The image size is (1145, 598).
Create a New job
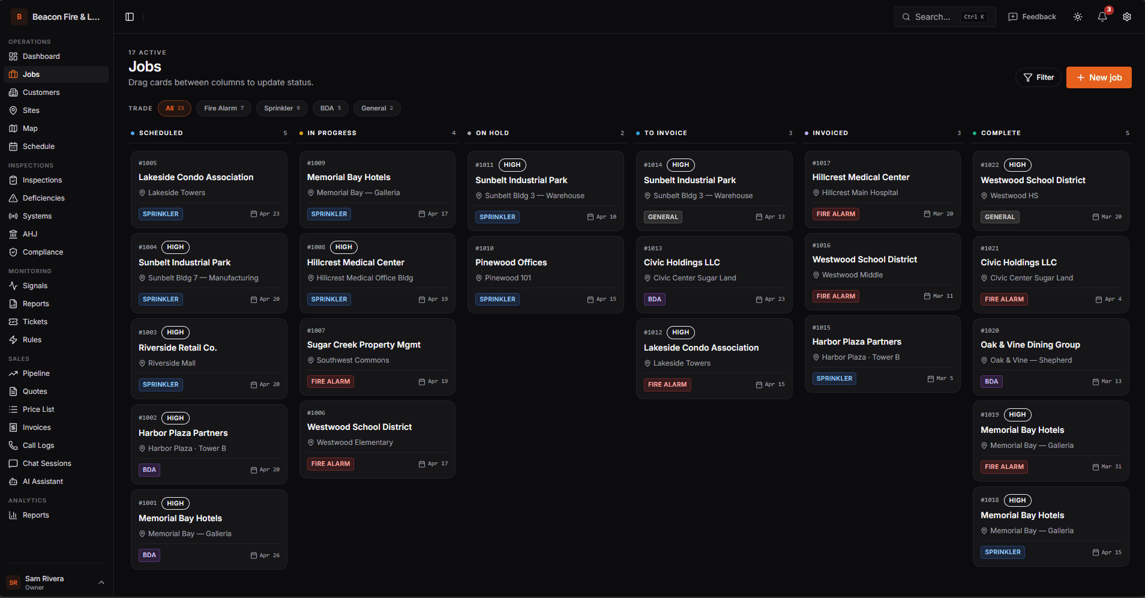[x=1098, y=77]
